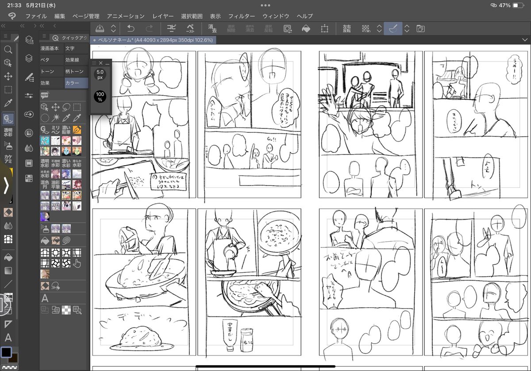Expand the edge panel arrow on left
531x371 pixels.
(6, 186)
